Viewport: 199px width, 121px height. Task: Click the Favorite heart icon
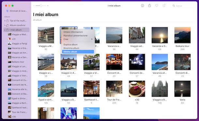(157, 6)
